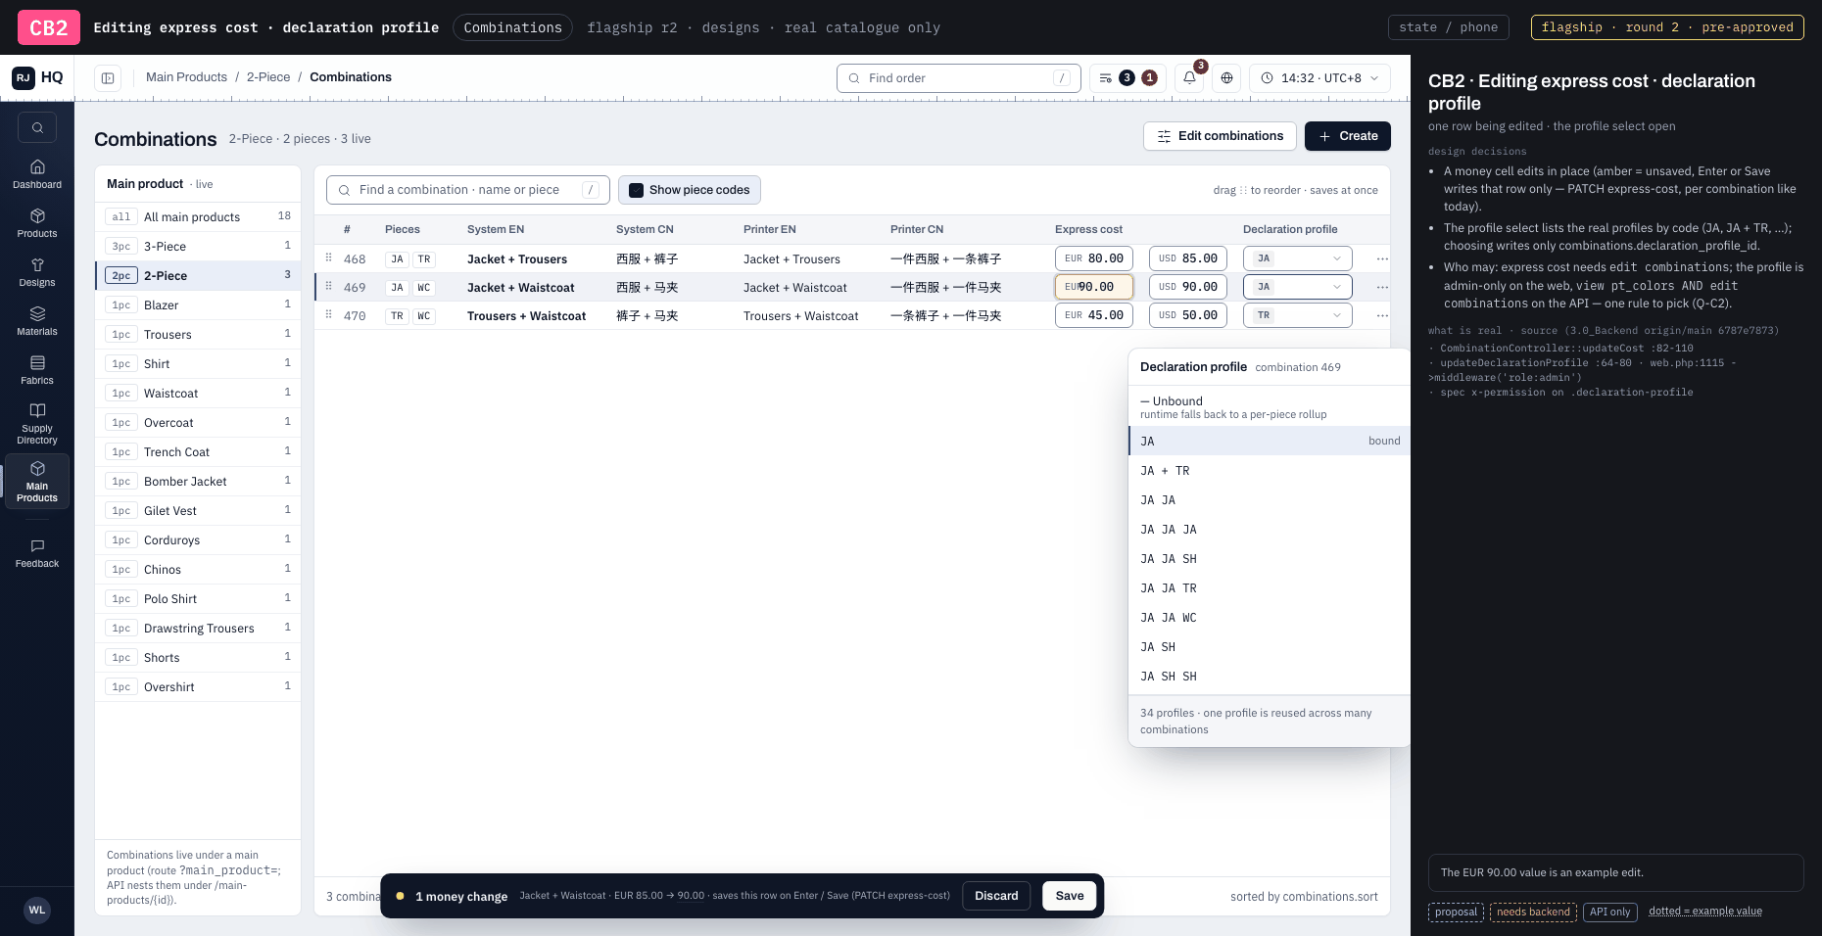Select the Combinations tab pill
This screenshot has width=1822, height=936.
pyautogui.click(x=512, y=27)
